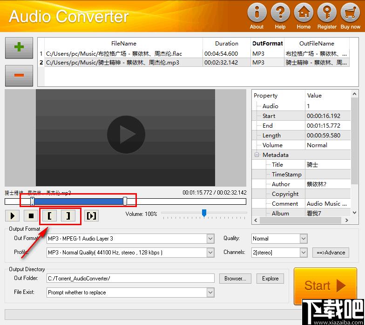Set end point with right bracket button

[68, 216]
